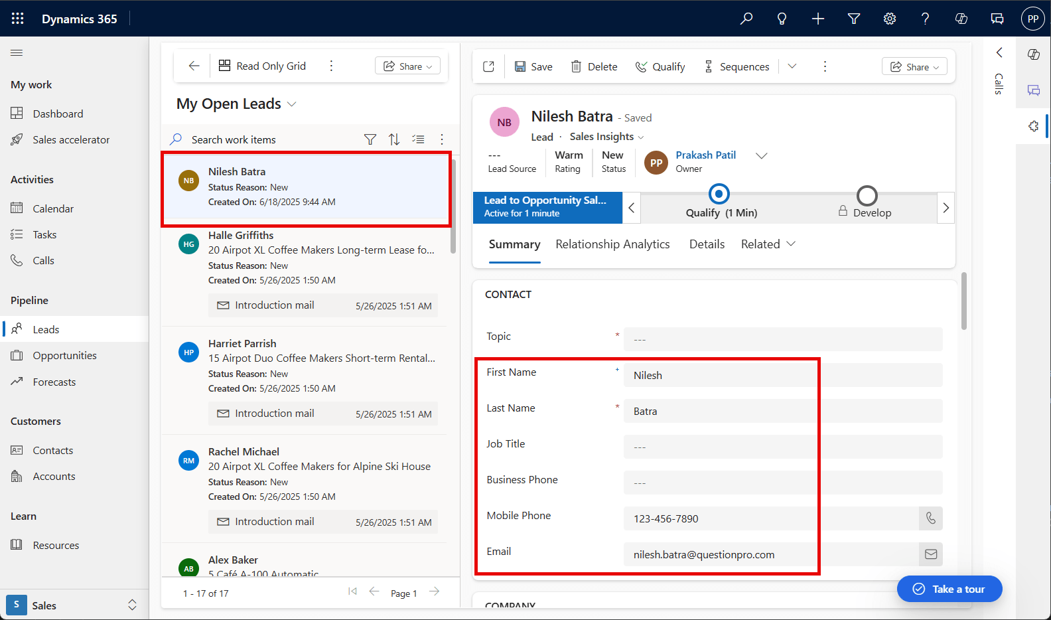Click the Topic input field
The height and width of the screenshot is (620, 1051).
tap(782, 339)
